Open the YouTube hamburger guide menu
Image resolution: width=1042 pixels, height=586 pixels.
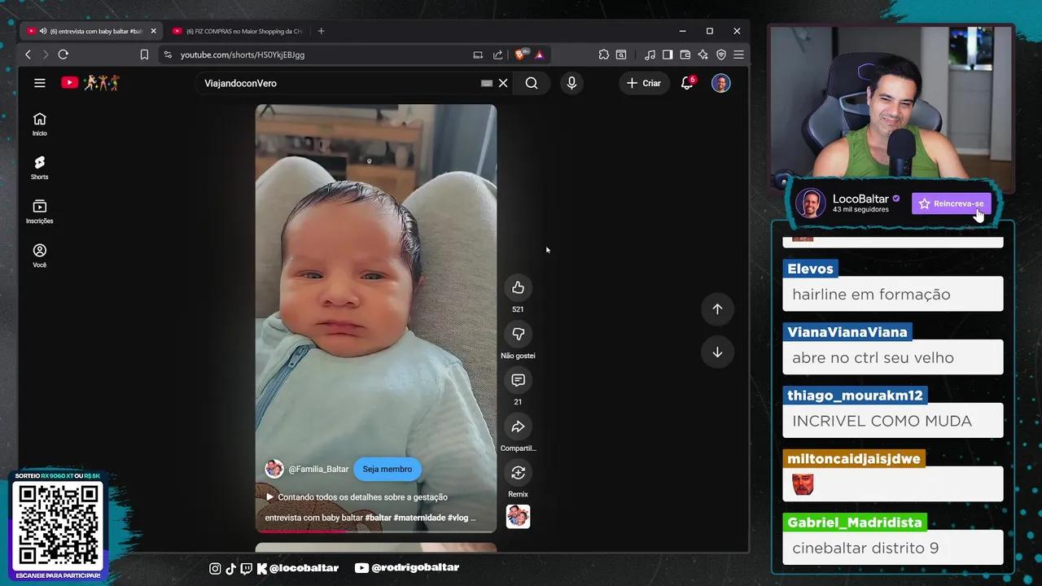(39, 83)
